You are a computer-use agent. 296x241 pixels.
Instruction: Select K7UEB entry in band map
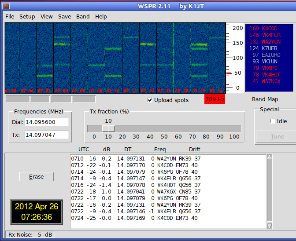coord(263,48)
